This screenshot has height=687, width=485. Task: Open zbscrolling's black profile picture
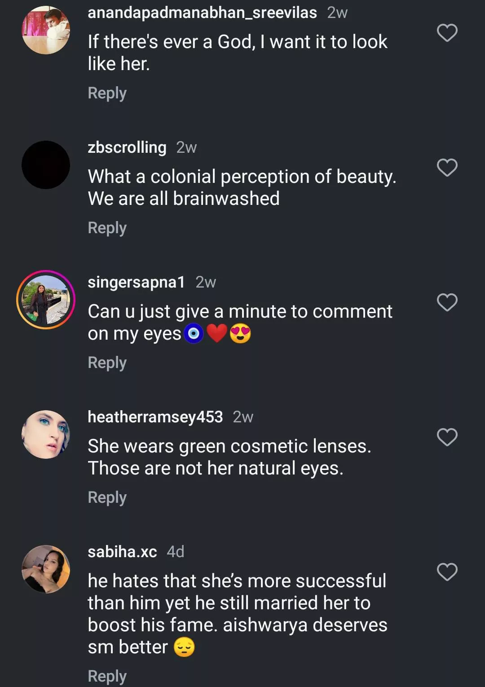pyautogui.click(x=46, y=165)
